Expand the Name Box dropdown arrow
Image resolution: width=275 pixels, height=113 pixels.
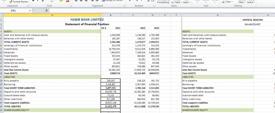click(30, 11)
